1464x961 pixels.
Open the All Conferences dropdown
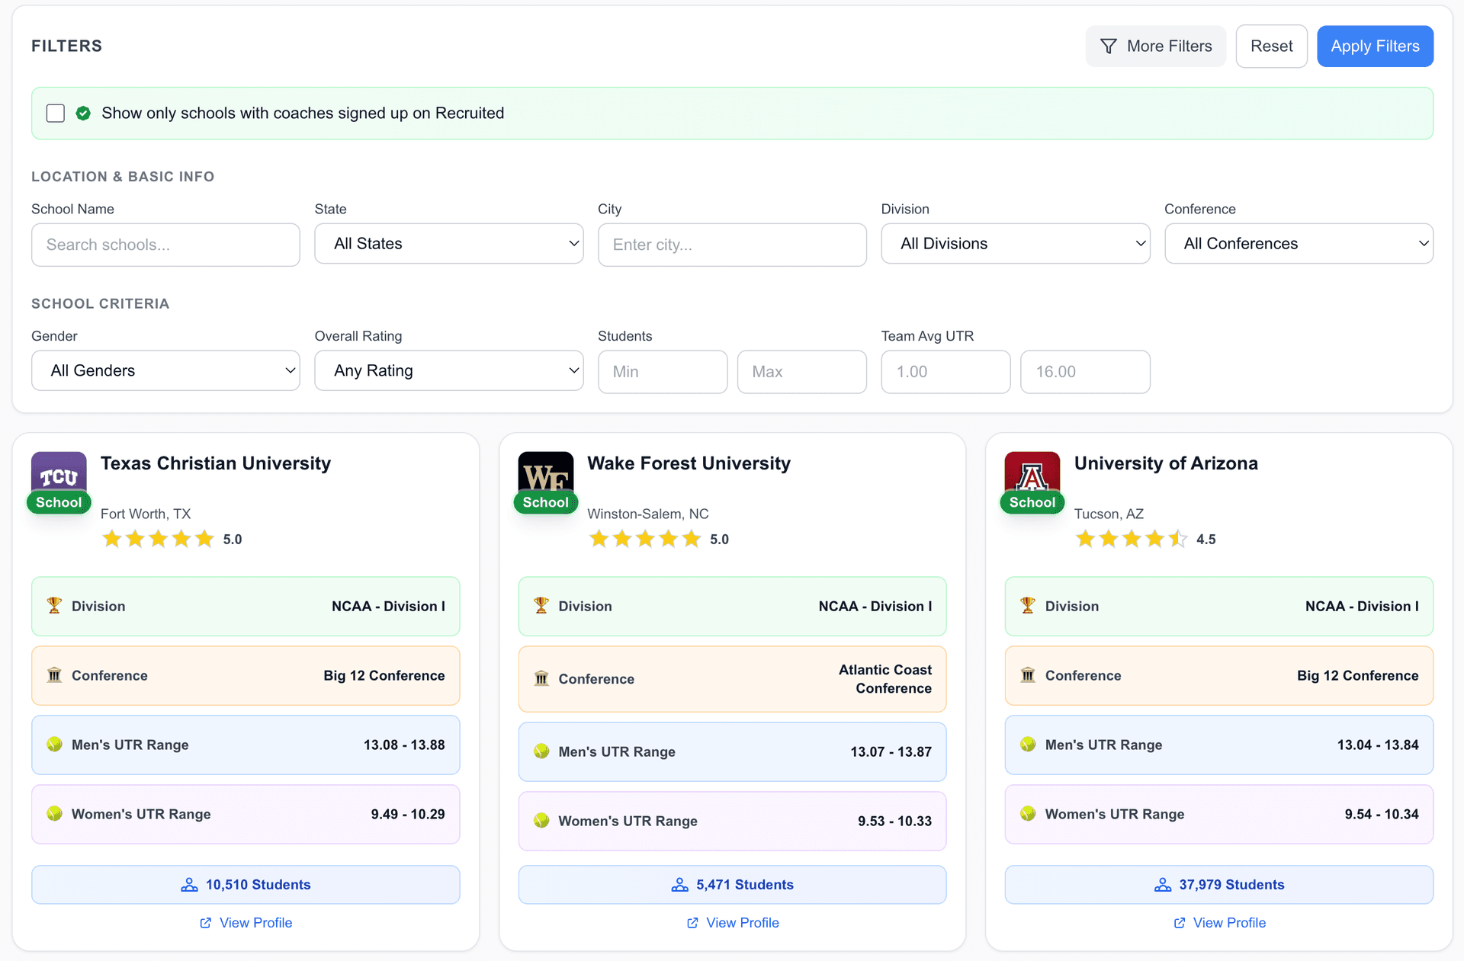click(1299, 244)
